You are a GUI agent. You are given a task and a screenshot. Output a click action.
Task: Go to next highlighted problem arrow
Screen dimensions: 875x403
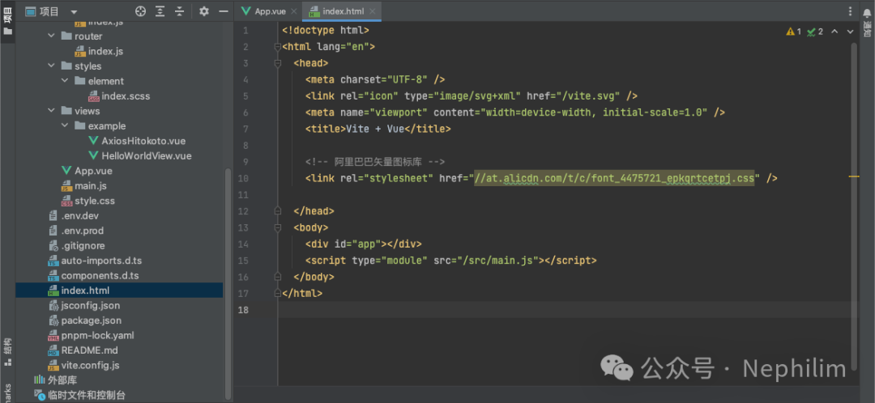[x=851, y=32]
